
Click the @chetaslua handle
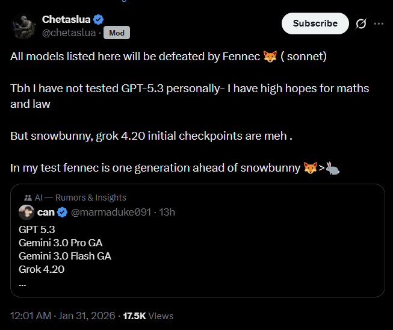click(x=69, y=33)
